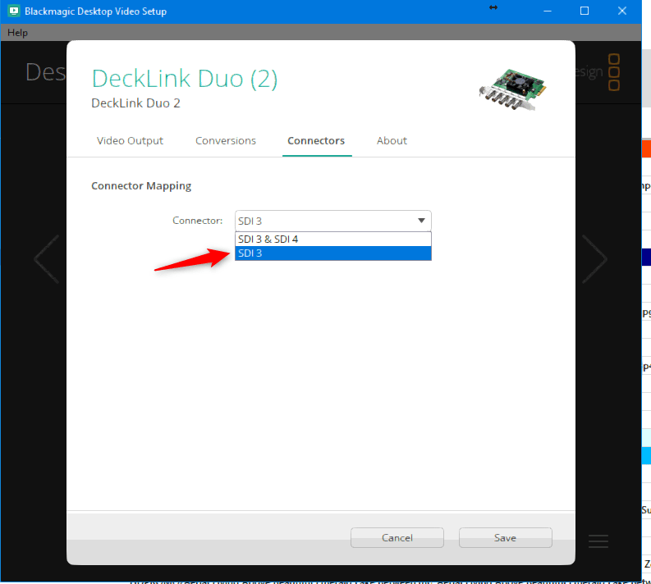Maximize the Desktop Video Setup window
651x584 pixels.
(x=585, y=11)
